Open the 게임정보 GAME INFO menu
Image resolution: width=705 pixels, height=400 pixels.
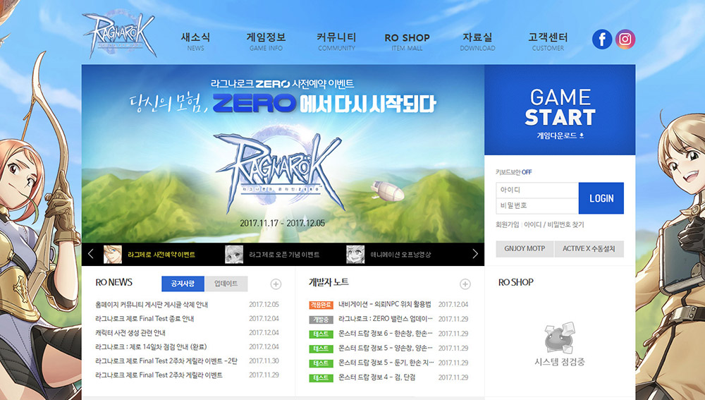click(266, 42)
